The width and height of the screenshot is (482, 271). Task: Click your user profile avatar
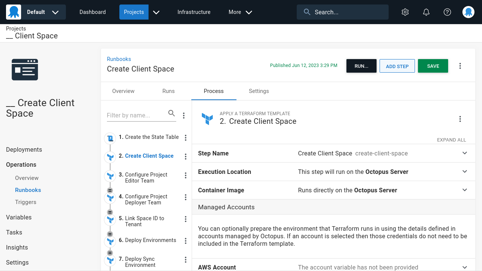(x=468, y=12)
